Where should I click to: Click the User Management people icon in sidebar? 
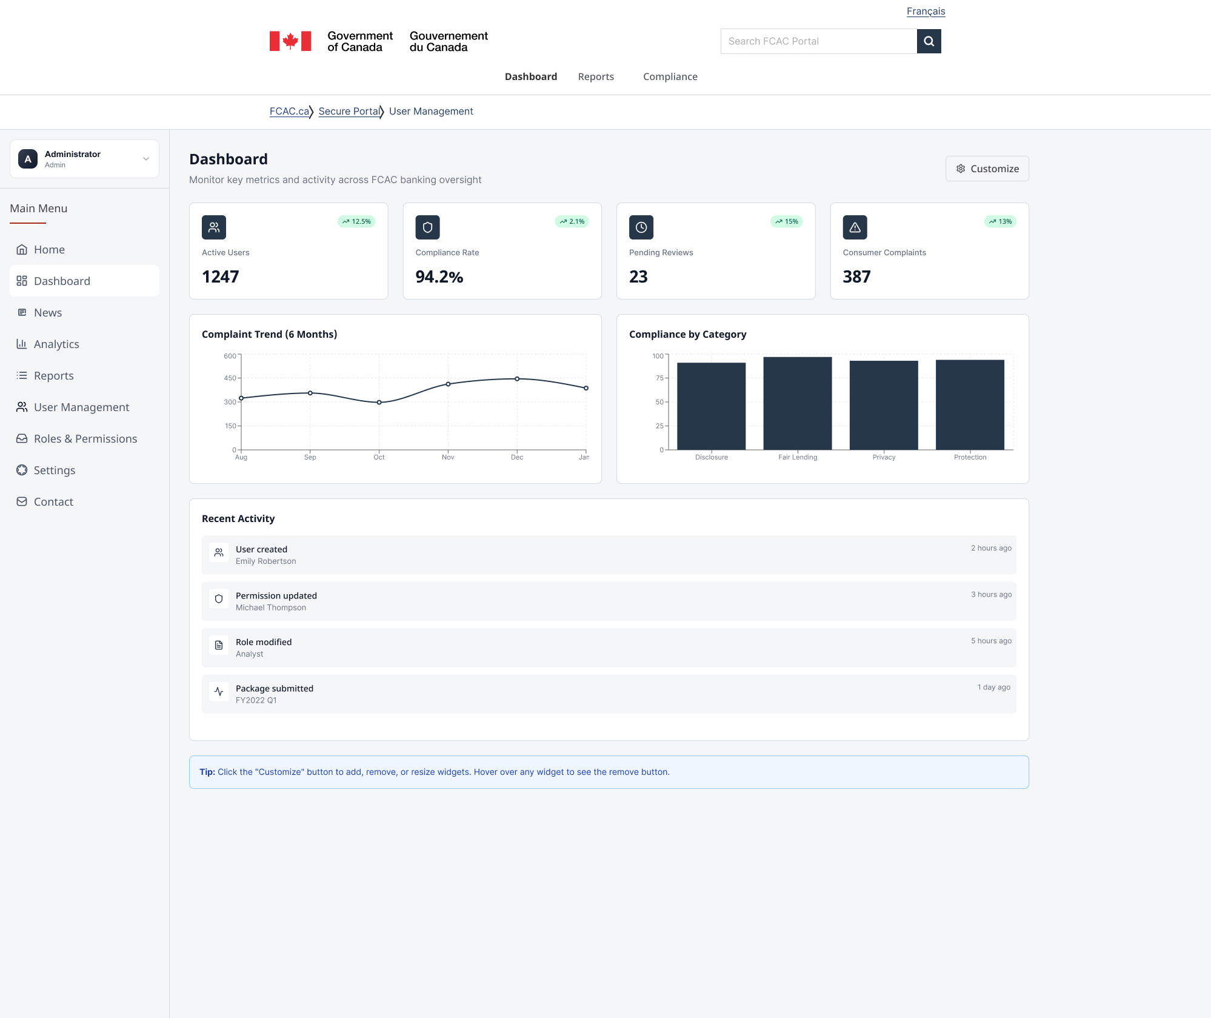tap(22, 407)
